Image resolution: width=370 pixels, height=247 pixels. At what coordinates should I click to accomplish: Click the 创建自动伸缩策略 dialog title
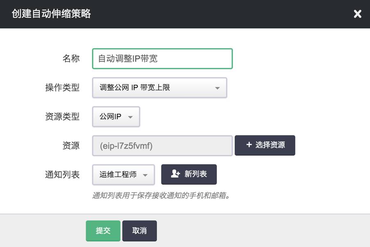[x=51, y=14]
